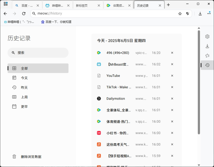Image resolution: width=214 pixels, height=167 pixels.
Task: Click 删除浏览数据 button
Action: click(x=31, y=157)
